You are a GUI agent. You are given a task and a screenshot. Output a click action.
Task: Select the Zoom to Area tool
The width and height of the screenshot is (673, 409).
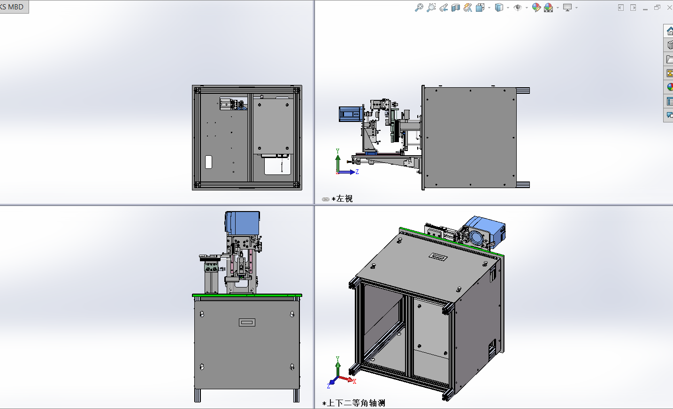point(431,8)
